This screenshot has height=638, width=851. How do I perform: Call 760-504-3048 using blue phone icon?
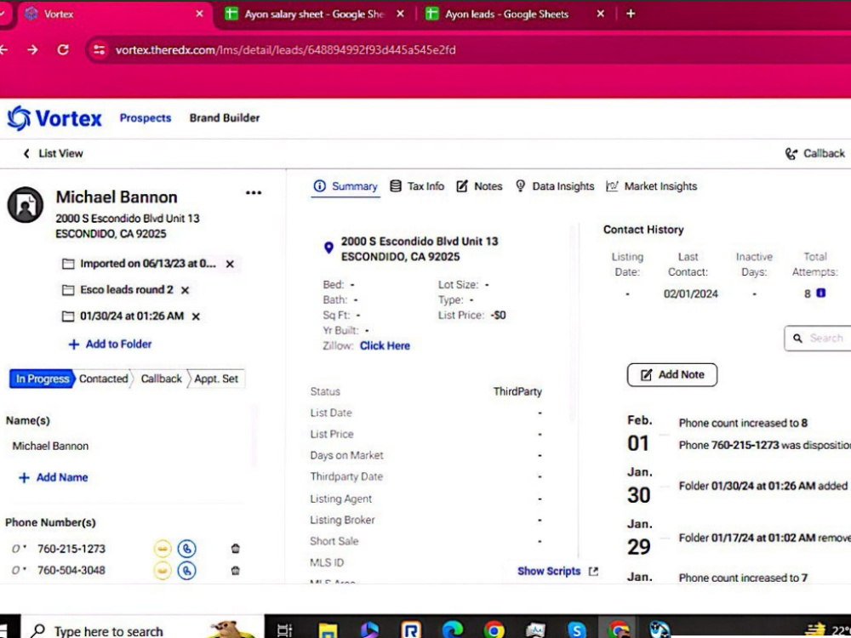tap(186, 571)
